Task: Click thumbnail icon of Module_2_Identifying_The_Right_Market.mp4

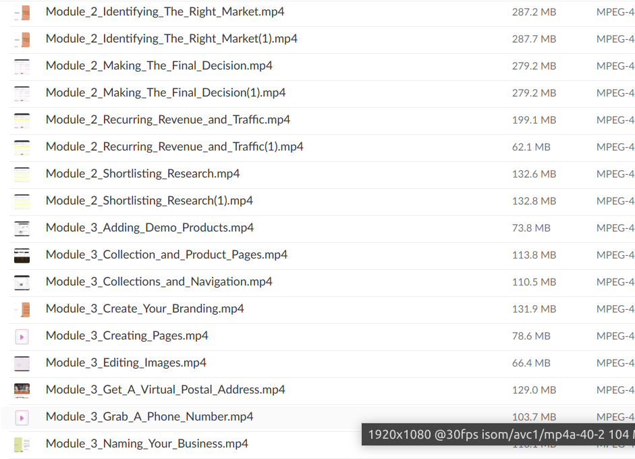Action: point(22,12)
